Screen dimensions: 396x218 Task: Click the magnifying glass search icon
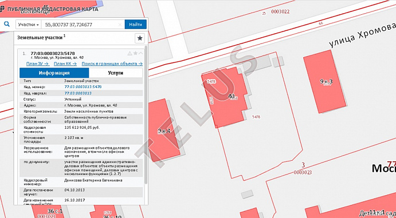pyautogui.click(x=7, y=24)
